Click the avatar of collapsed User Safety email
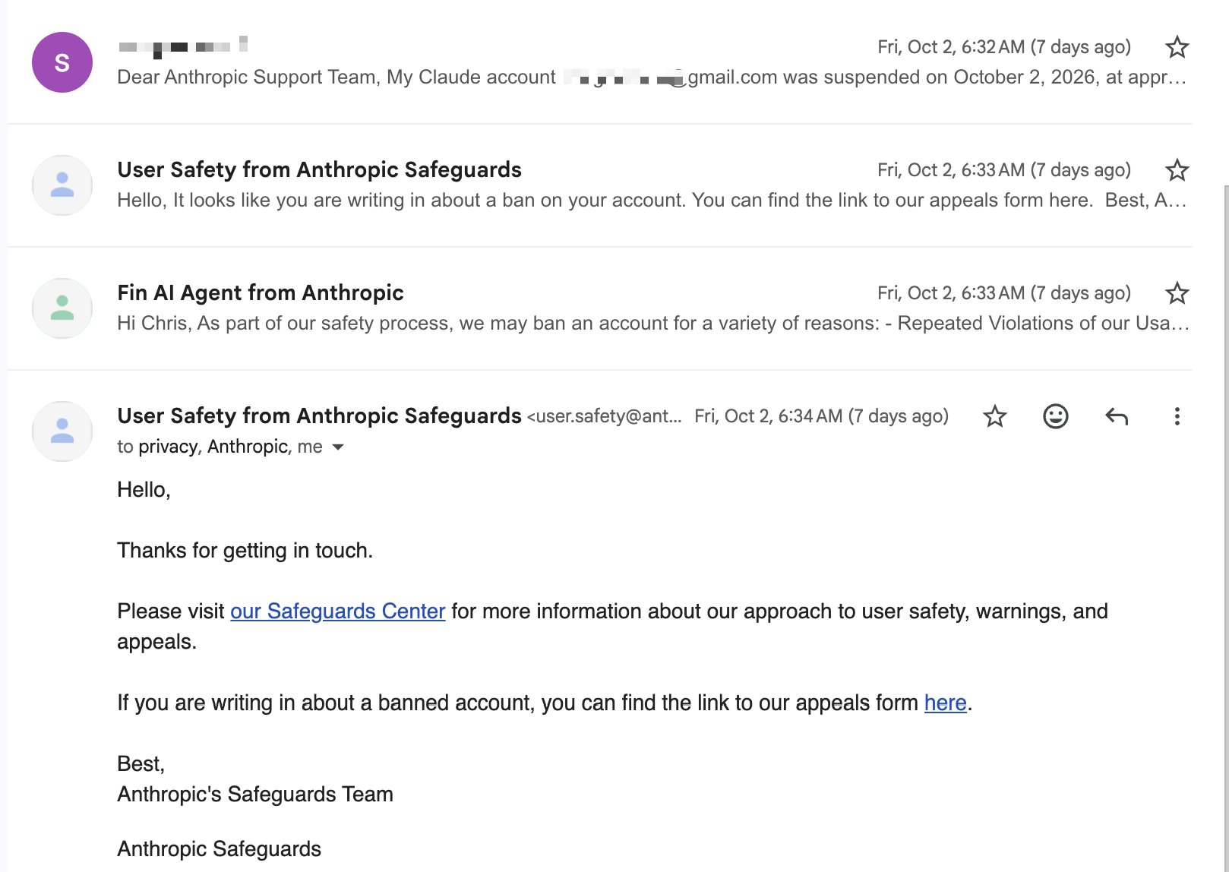The image size is (1229, 872). (62, 185)
